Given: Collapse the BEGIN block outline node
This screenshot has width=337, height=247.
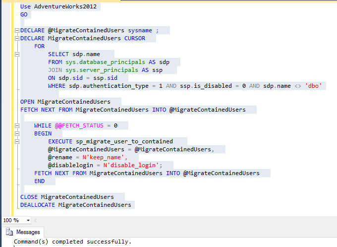Looking at the screenshot, I should click(x=17, y=134).
